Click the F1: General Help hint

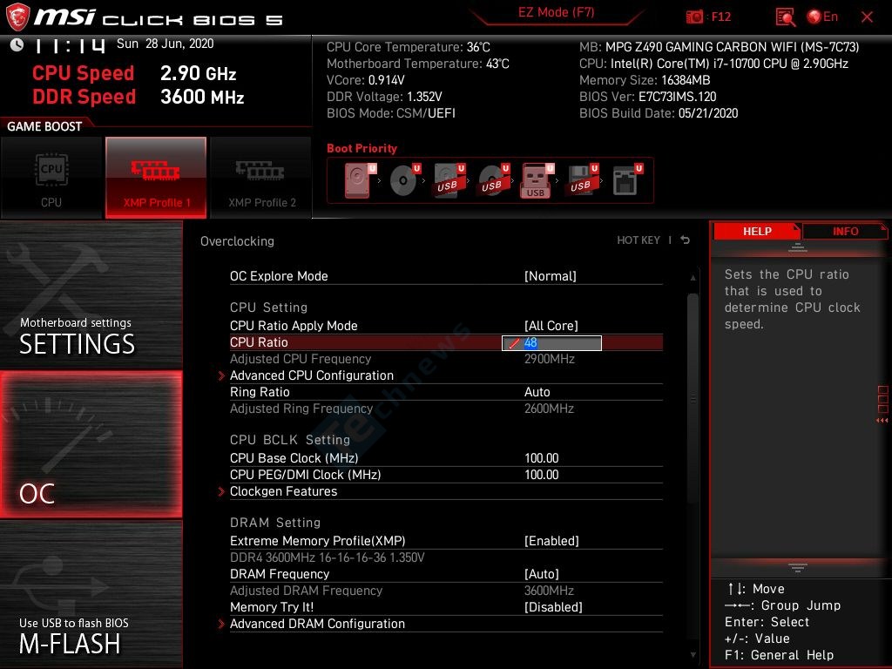tap(779, 655)
